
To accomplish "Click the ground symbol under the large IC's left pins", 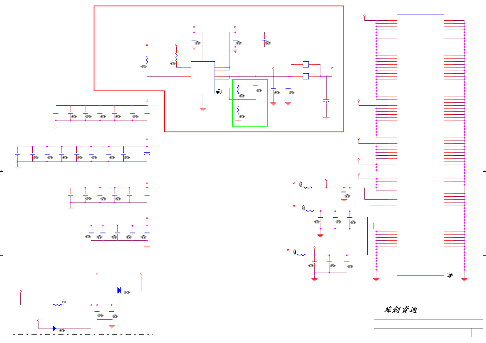I will coord(376,280).
